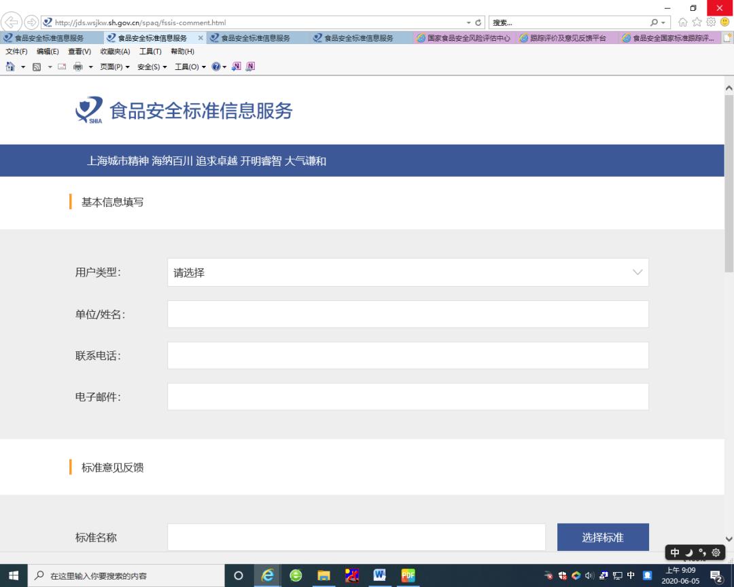The height and width of the screenshot is (587, 734).
Task: Expand the 用户类型 dropdown
Action: (408, 272)
